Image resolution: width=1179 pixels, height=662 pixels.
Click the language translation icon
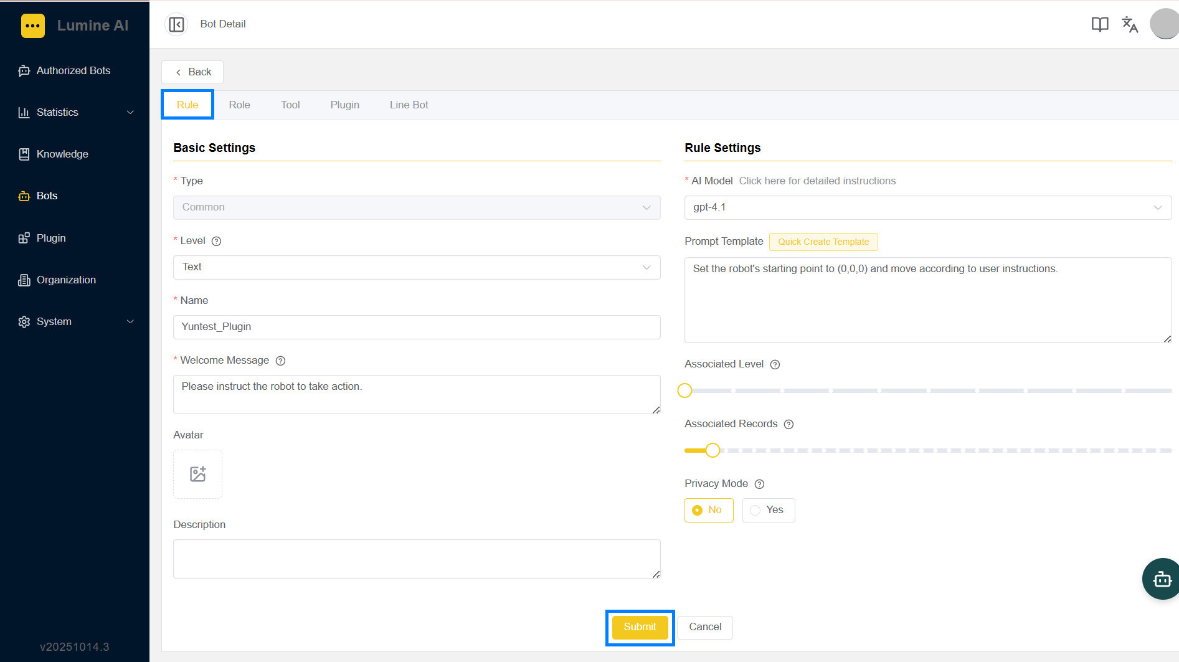click(1130, 24)
